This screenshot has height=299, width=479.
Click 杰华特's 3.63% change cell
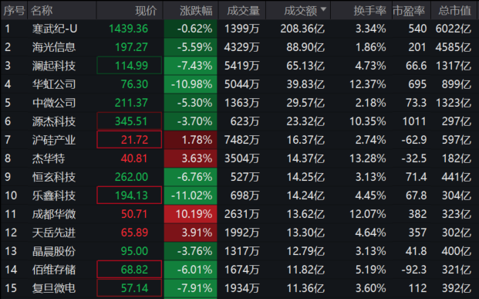(191, 158)
